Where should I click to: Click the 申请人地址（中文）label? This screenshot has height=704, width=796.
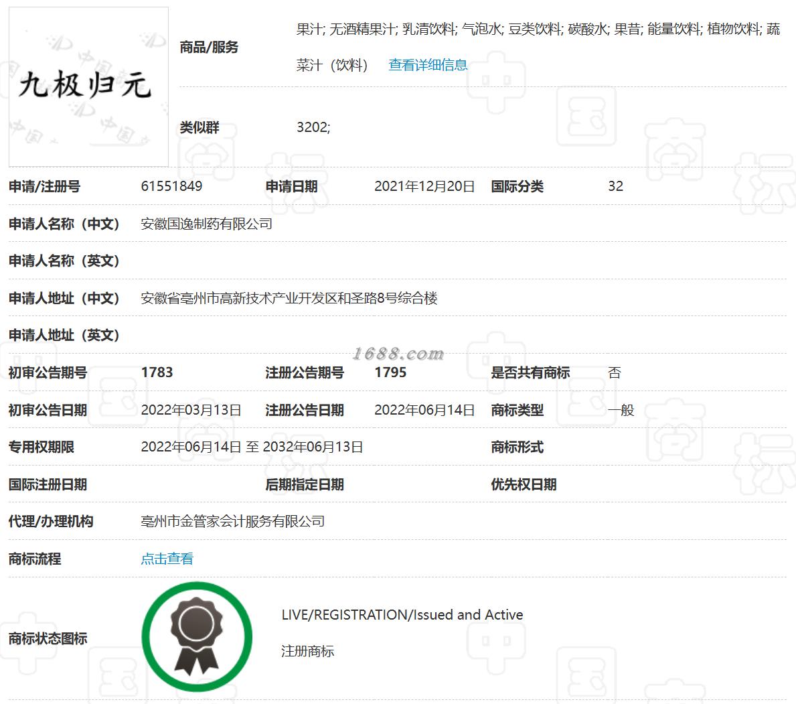point(64,298)
